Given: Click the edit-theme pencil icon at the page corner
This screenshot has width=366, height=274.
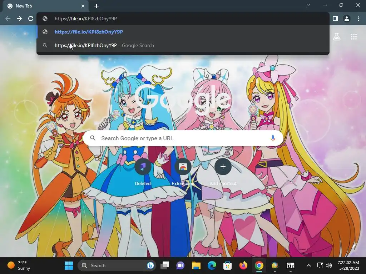Looking at the screenshot, I should 355,246.
